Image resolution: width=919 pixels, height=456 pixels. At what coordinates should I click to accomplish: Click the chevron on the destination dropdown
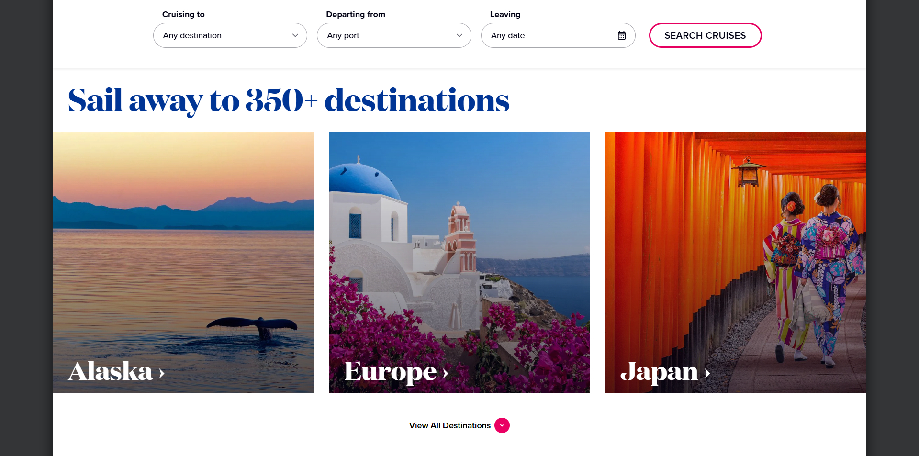point(295,35)
